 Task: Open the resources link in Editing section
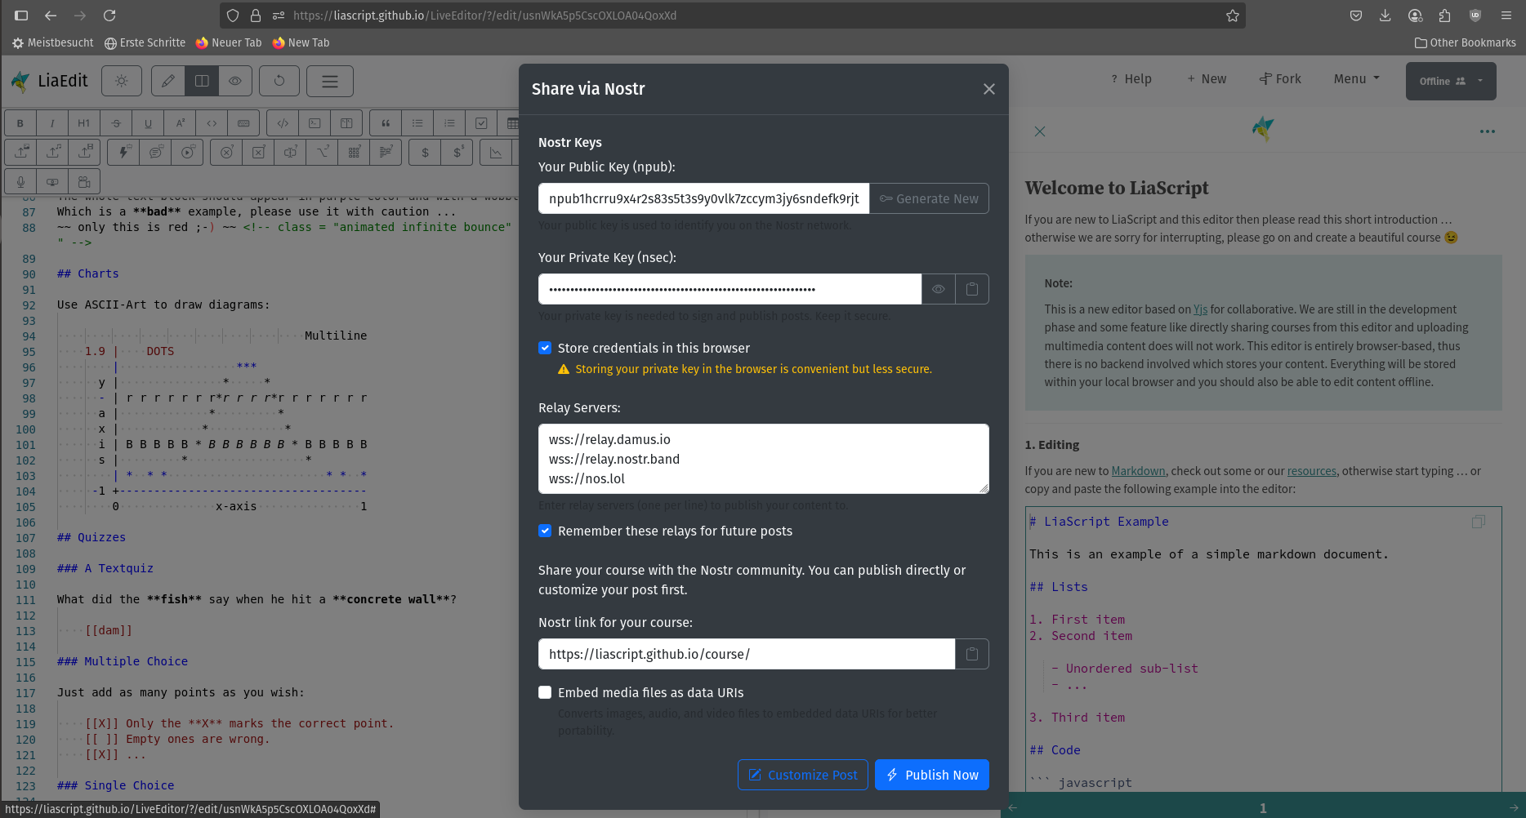[1312, 471]
